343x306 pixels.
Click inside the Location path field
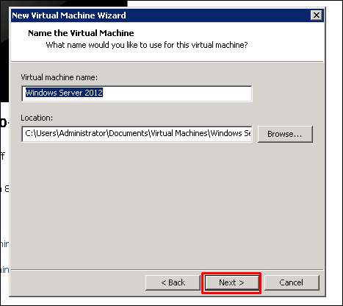137,134
